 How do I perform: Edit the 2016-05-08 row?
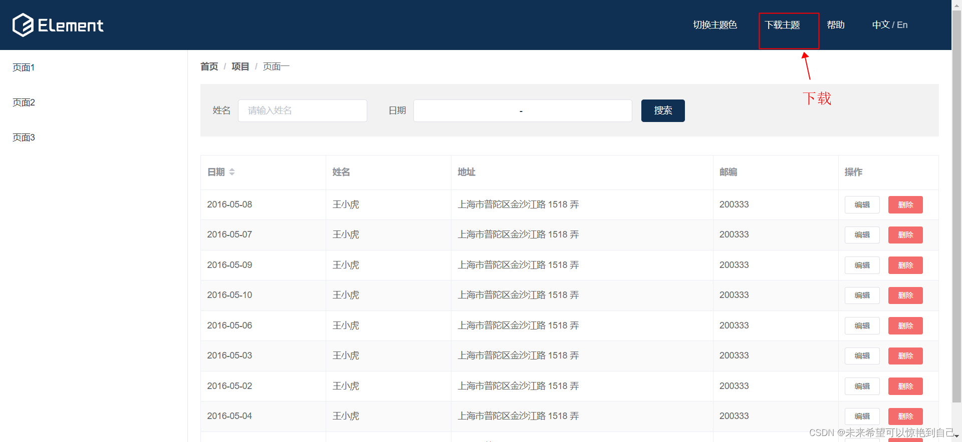862,205
